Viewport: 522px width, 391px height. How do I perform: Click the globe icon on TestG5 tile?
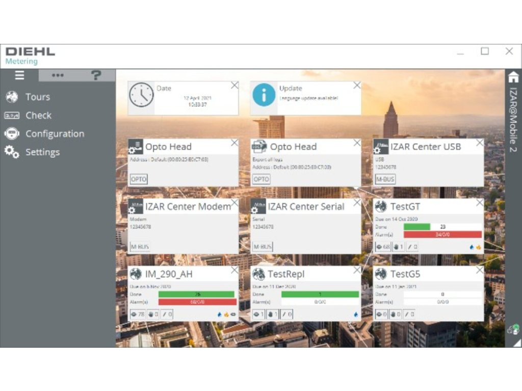(380, 274)
